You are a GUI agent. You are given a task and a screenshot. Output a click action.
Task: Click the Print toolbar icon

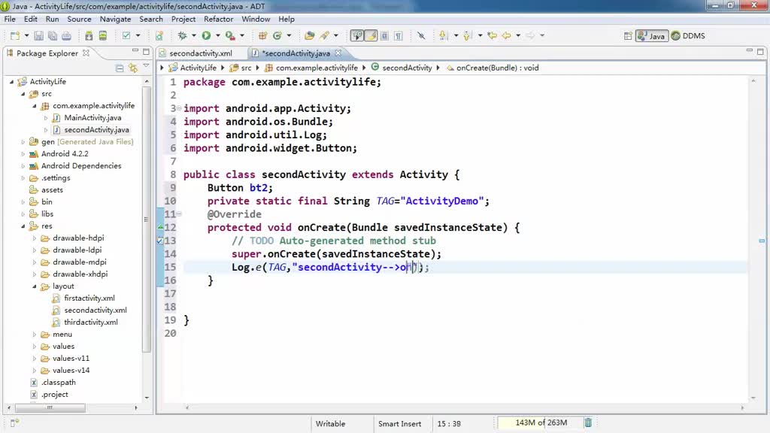(66, 36)
